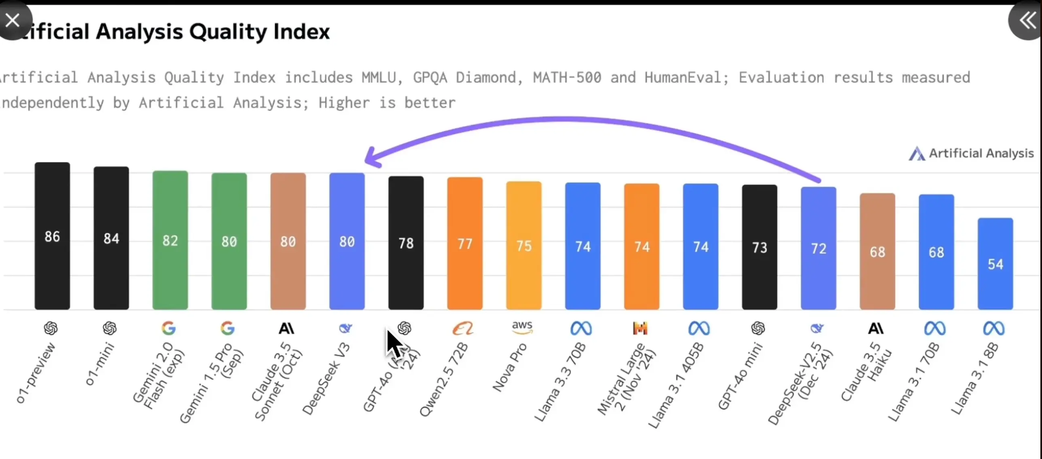Screen dimensions: 1042x459
Task: Click the DeepSeek icon under DeepSeek V3
Action: tap(345, 327)
